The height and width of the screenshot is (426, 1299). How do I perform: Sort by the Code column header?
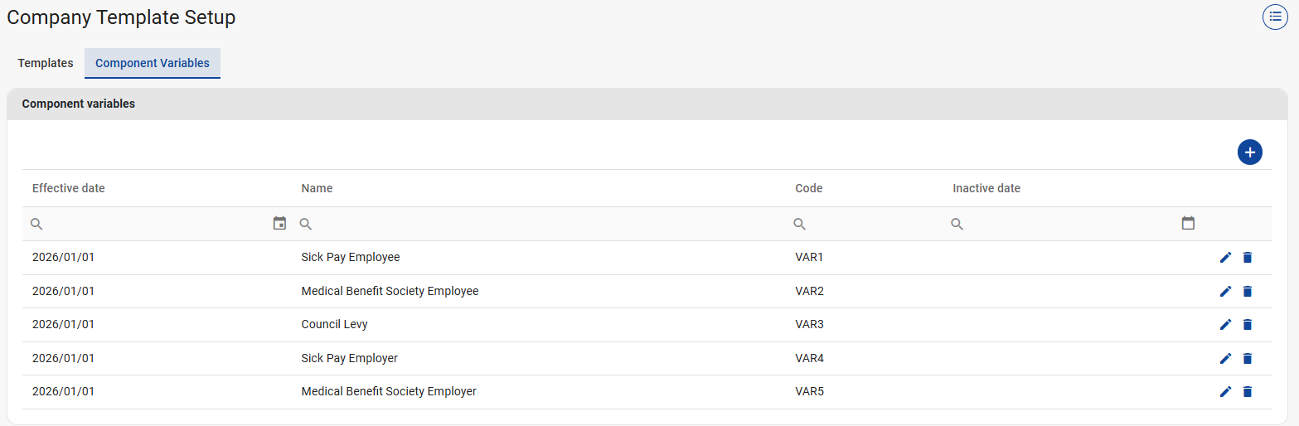[808, 188]
